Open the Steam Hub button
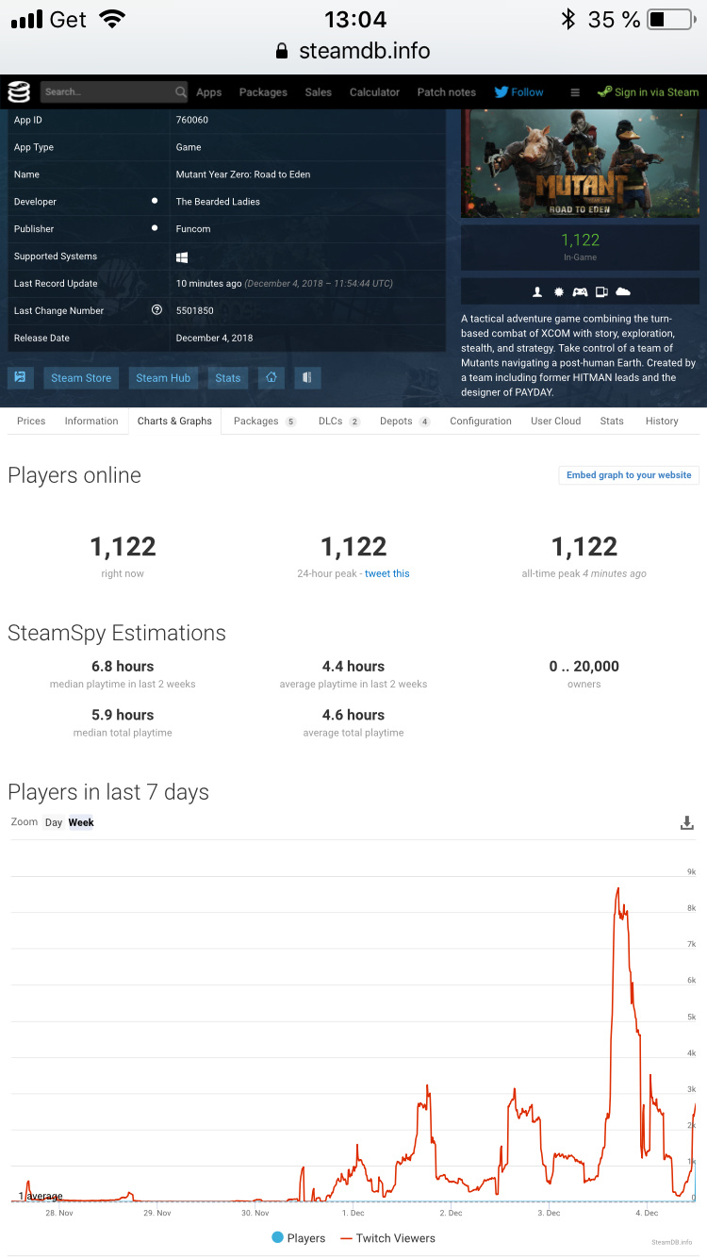This screenshot has height=1258, width=707. (163, 377)
